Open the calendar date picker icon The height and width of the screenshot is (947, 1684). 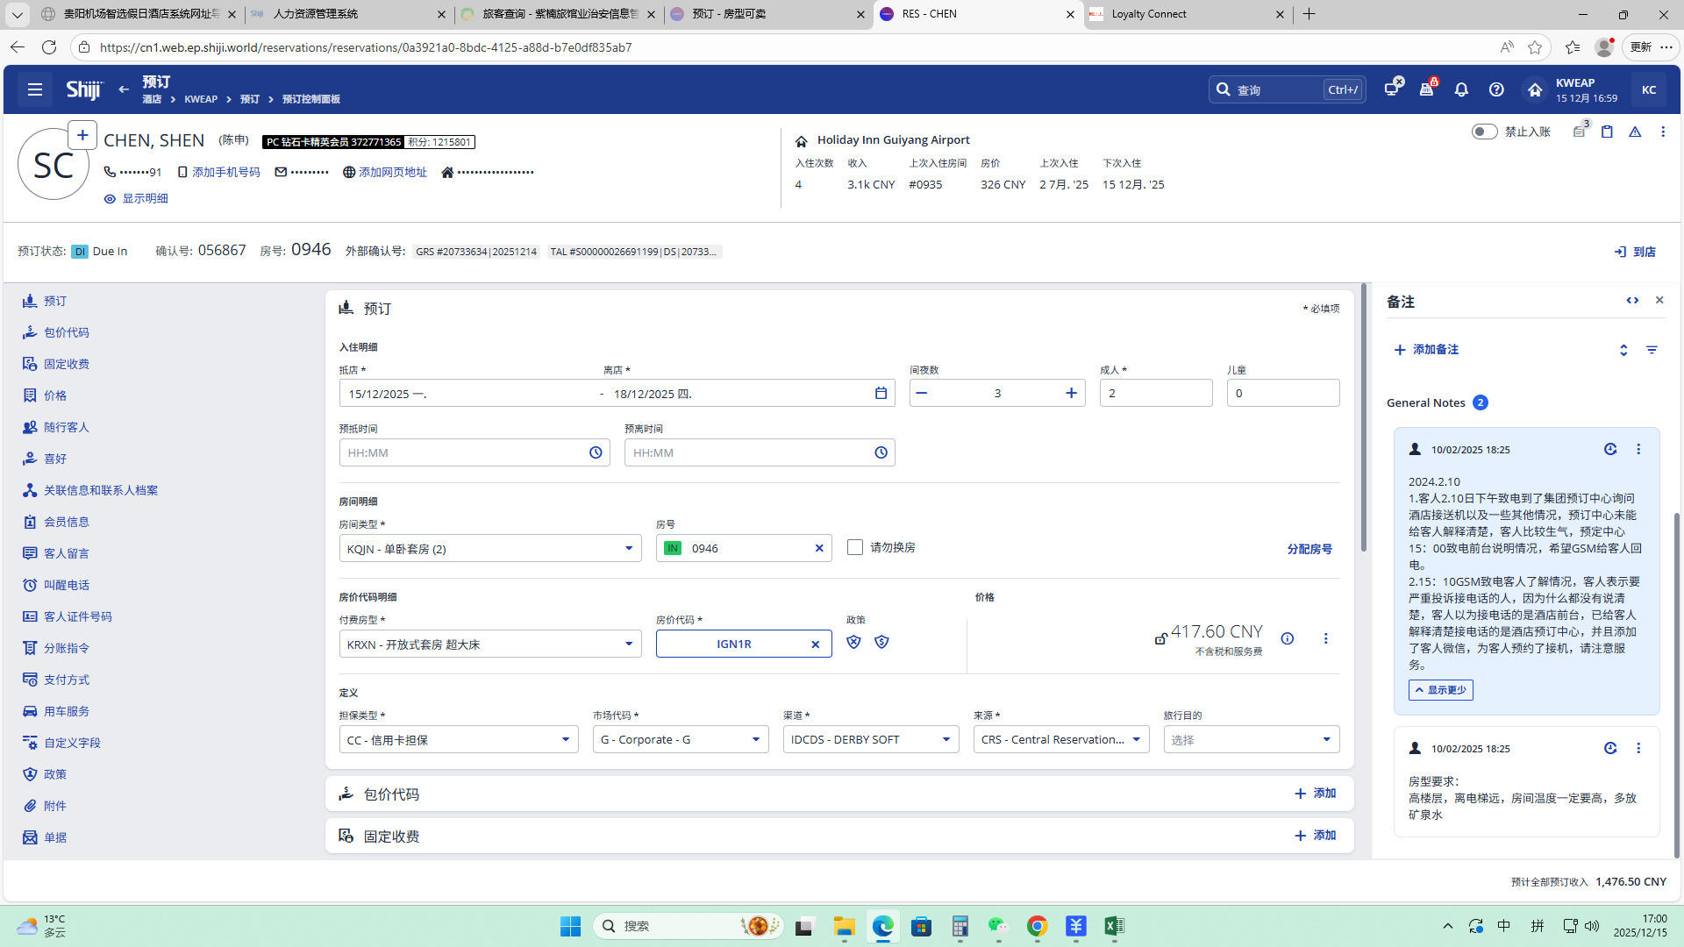coord(881,393)
